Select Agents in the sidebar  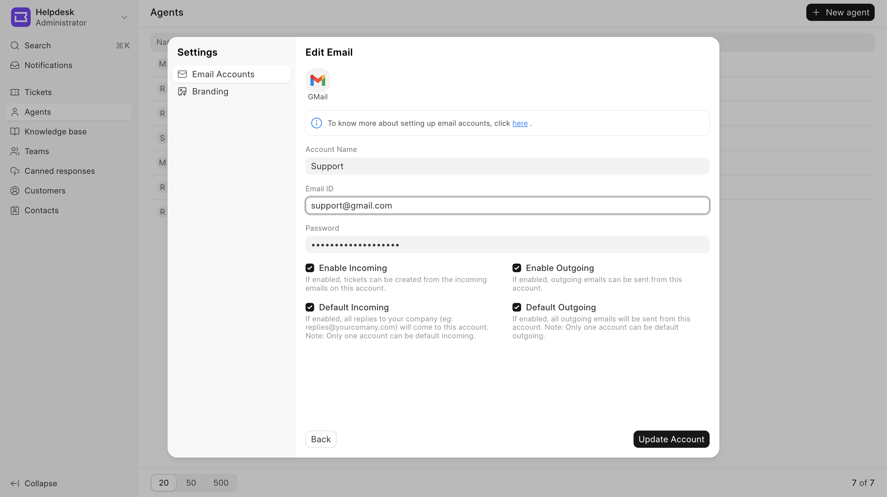tap(68, 112)
